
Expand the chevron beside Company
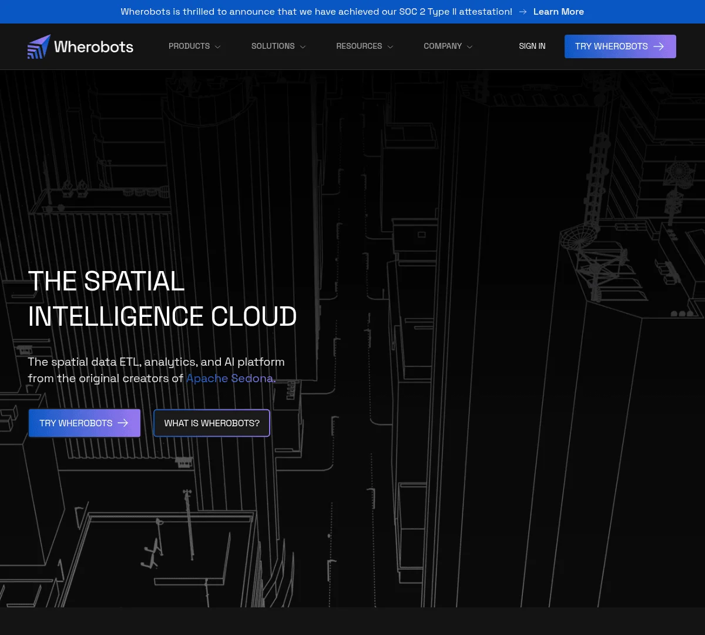point(469,47)
